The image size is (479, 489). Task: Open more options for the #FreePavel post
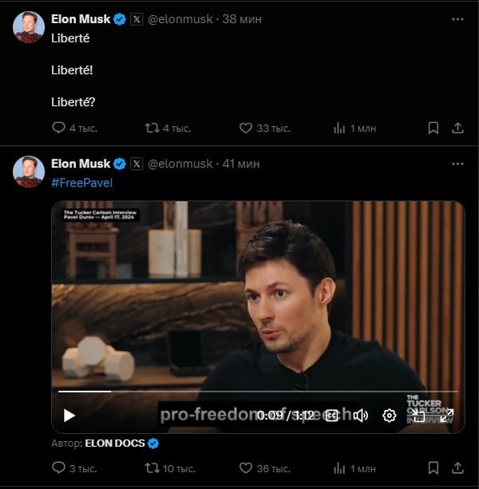click(x=457, y=163)
